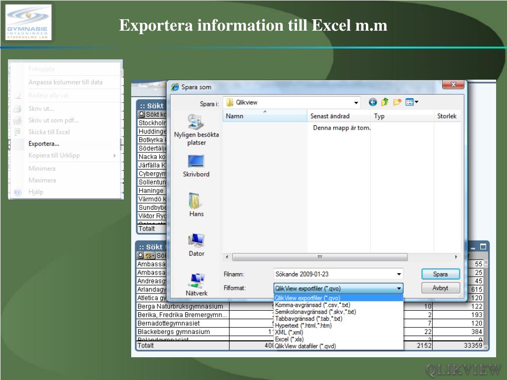Open Kopiera till Urklipp submenu arrow

pyautogui.click(x=115, y=155)
